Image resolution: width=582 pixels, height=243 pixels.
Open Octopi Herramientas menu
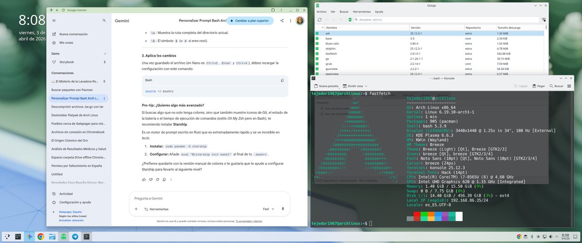362,11
